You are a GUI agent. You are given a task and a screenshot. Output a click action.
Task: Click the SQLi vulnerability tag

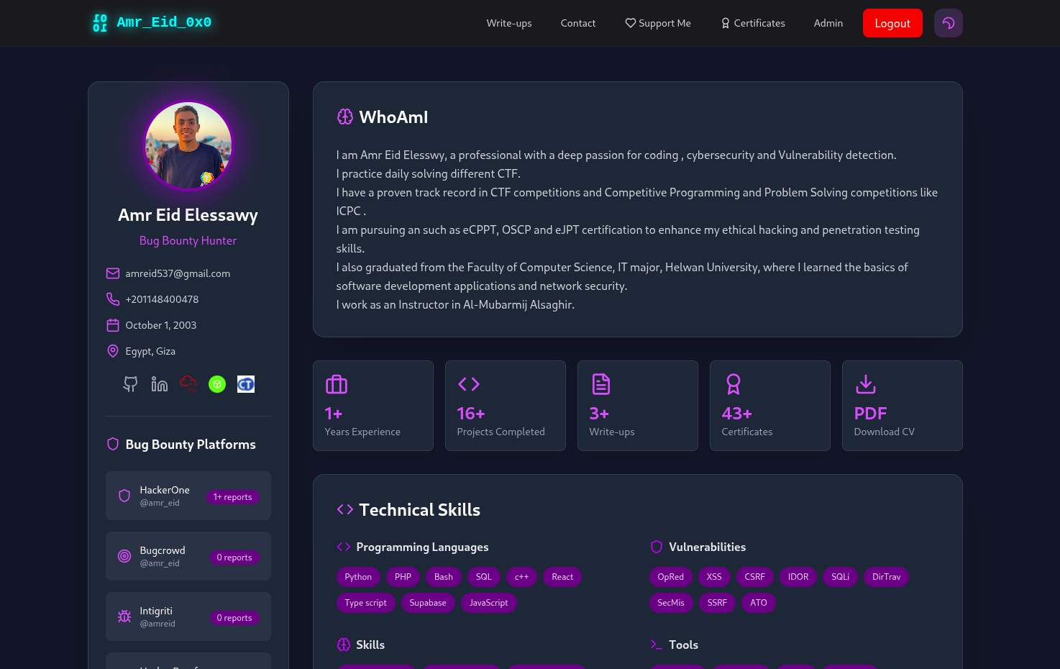tap(841, 577)
